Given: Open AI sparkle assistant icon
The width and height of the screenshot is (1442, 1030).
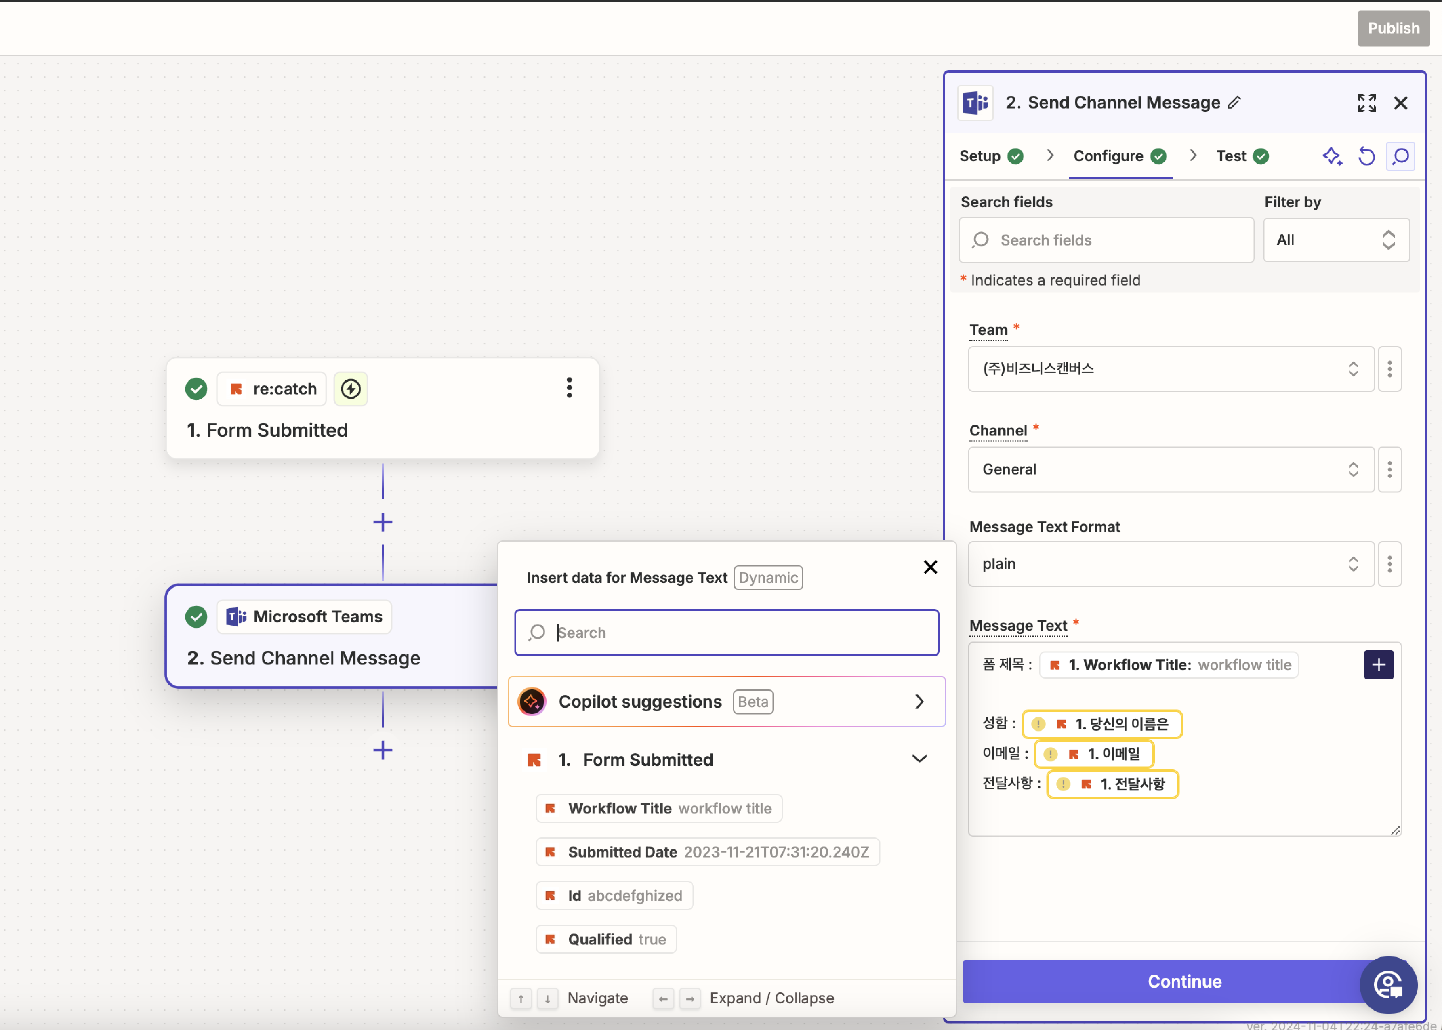Looking at the screenshot, I should pos(1332,156).
